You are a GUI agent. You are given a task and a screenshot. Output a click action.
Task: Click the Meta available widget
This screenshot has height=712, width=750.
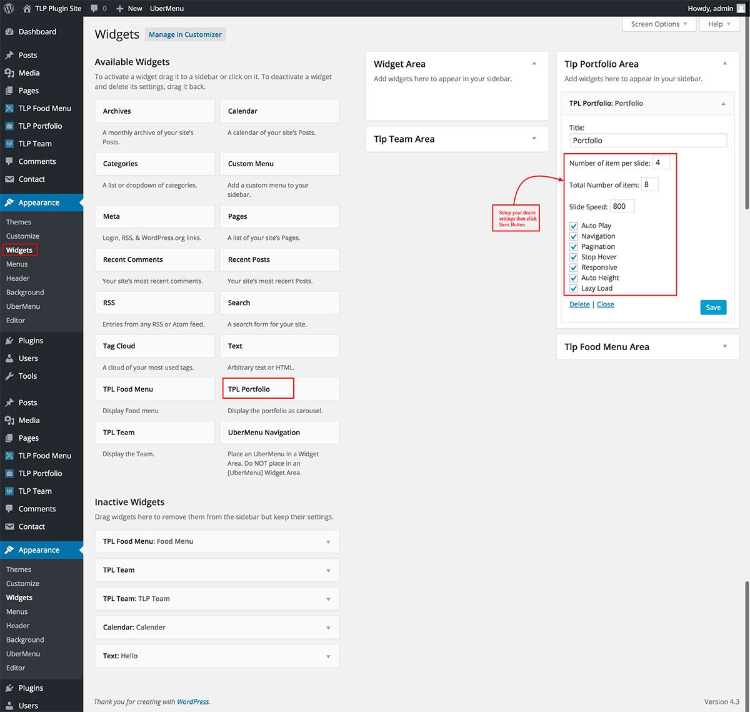pos(154,216)
